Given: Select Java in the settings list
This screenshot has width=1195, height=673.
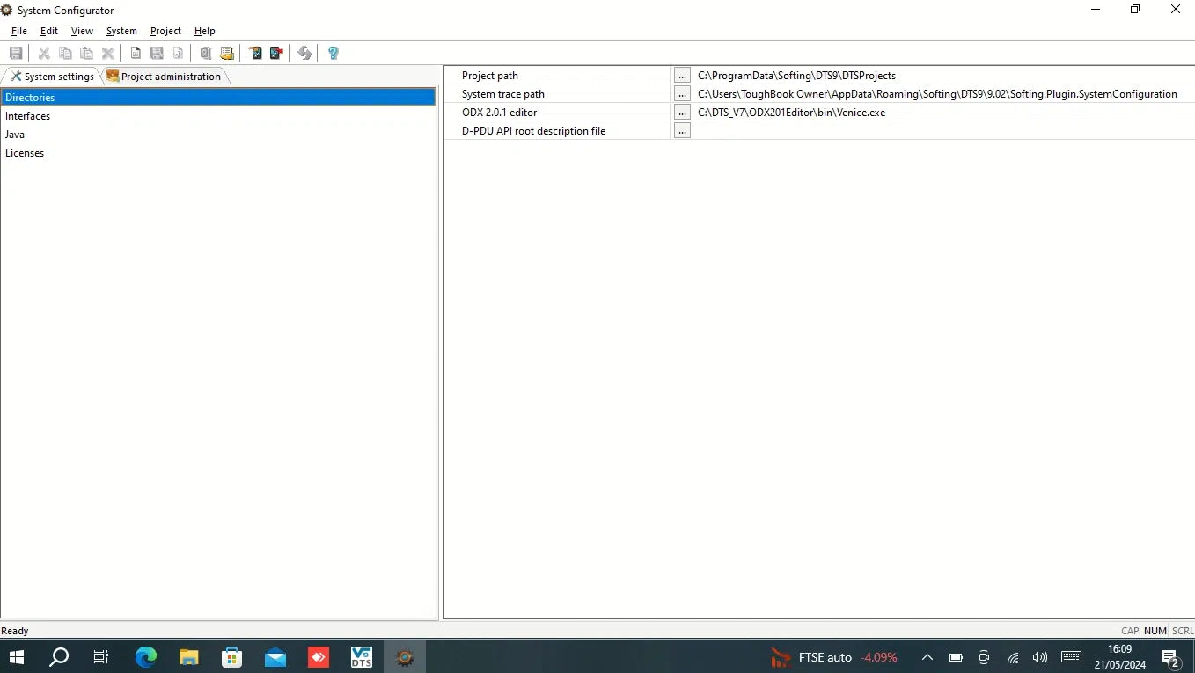Looking at the screenshot, I should (15, 135).
